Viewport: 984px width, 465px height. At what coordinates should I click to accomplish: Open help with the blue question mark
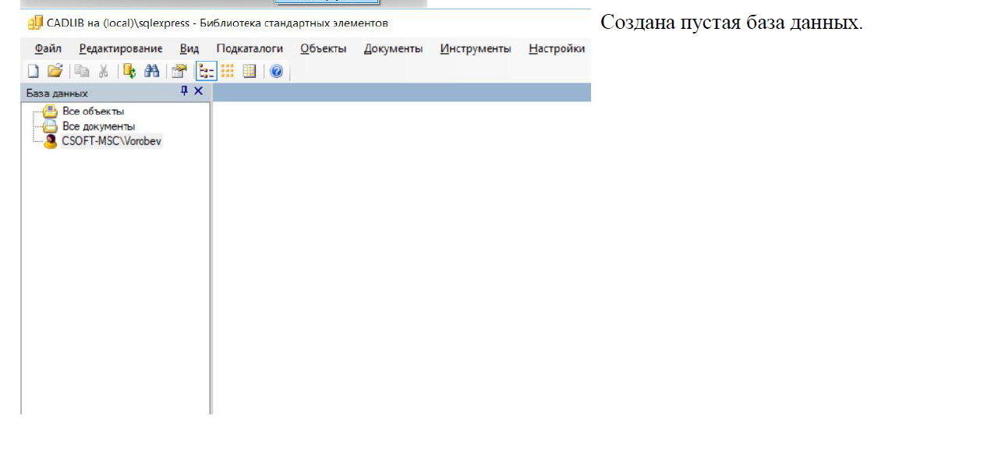[276, 71]
